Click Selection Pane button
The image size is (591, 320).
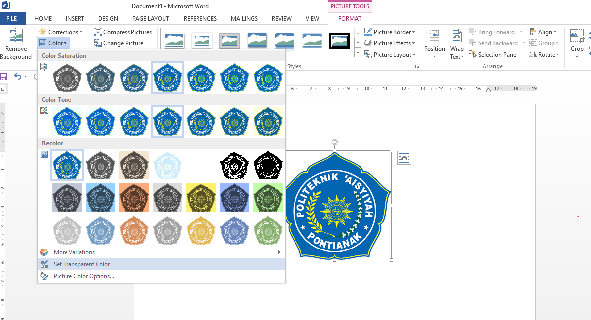(x=493, y=55)
